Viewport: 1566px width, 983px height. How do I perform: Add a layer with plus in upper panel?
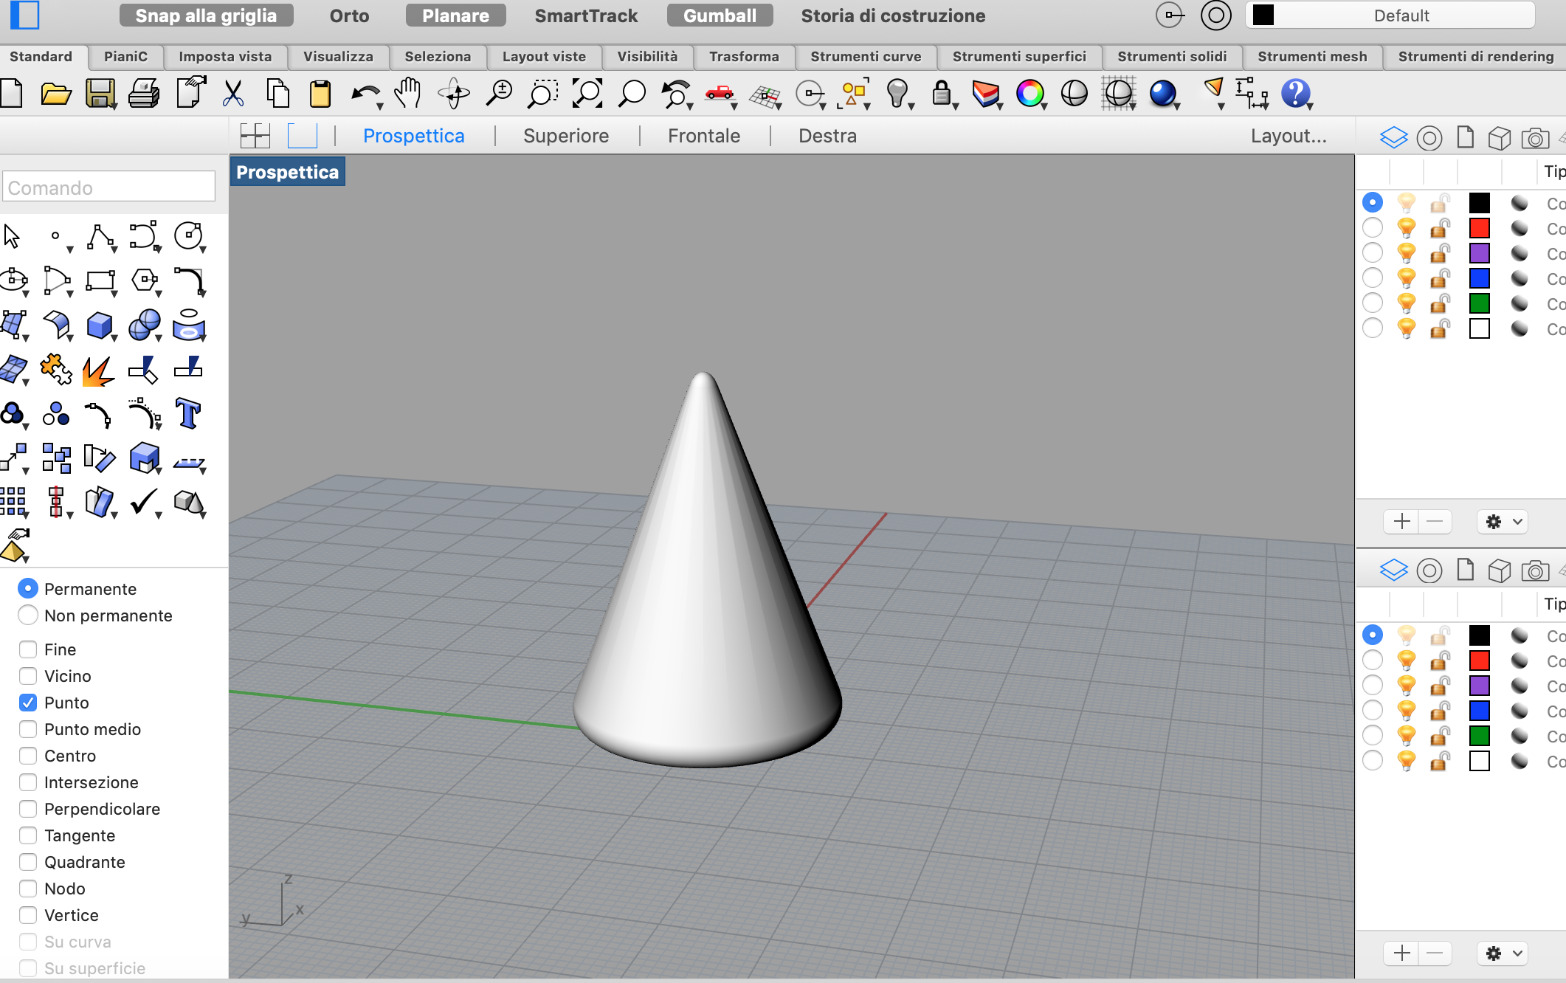pyautogui.click(x=1401, y=522)
